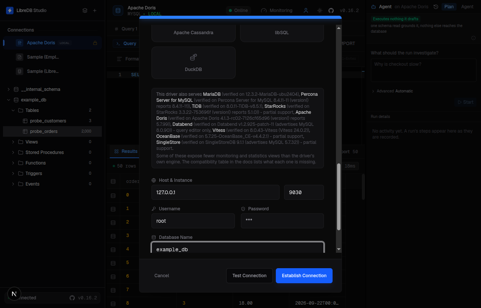Collapse the Tables folder

coord(13,110)
